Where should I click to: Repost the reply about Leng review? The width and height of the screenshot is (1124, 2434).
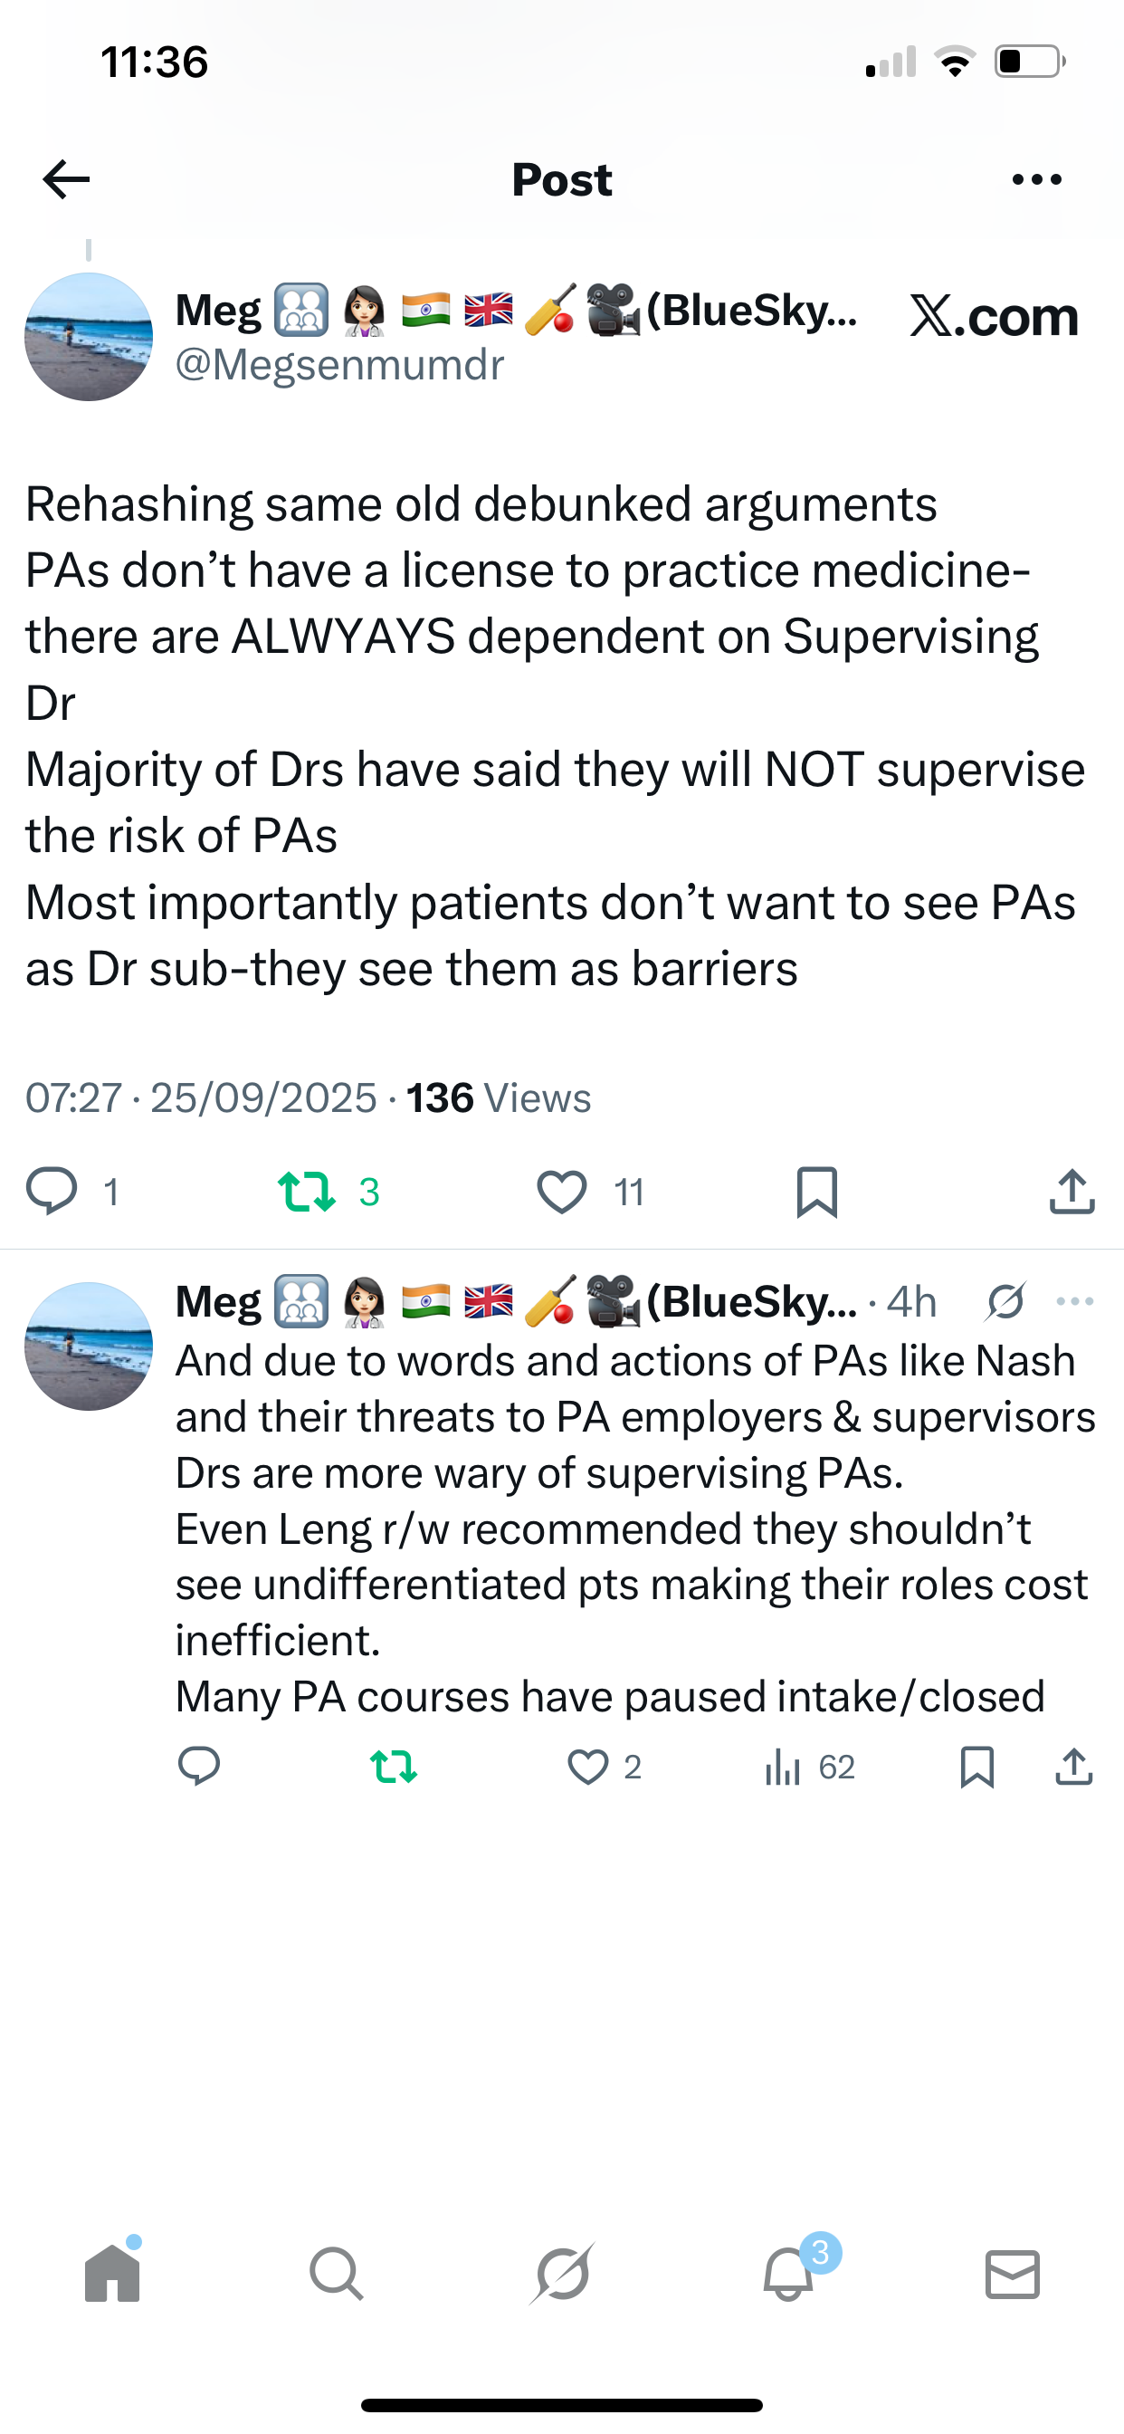click(393, 1766)
